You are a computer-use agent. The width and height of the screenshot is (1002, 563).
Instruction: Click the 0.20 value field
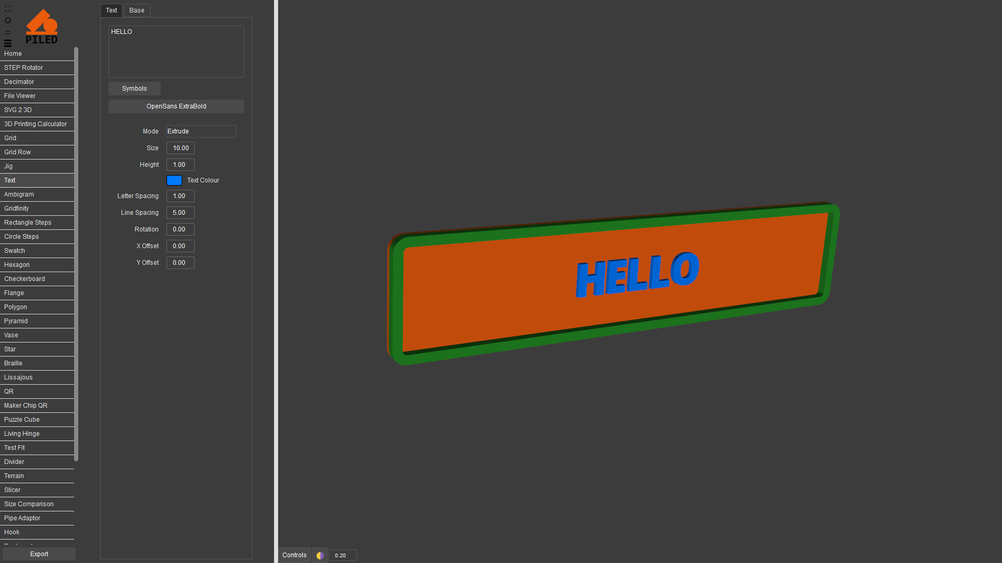point(342,555)
